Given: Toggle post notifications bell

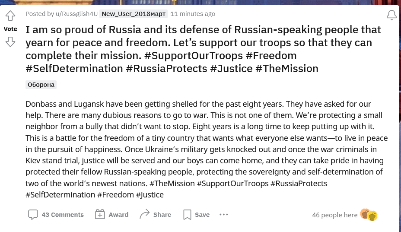Looking at the screenshot, I should coord(391,16).
